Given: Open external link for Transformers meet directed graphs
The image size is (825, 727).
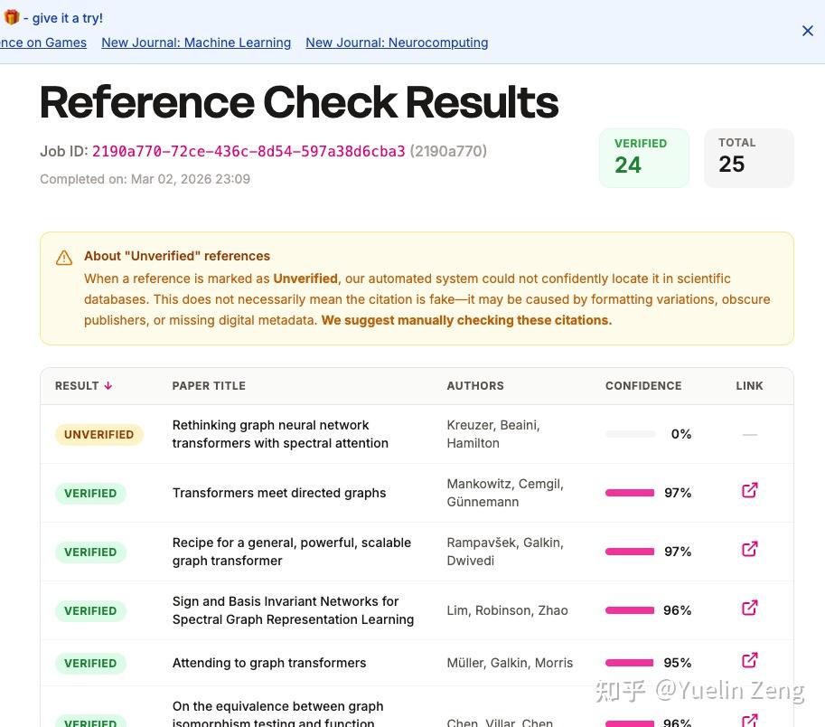Looking at the screenshot, I should coord(749,490).
